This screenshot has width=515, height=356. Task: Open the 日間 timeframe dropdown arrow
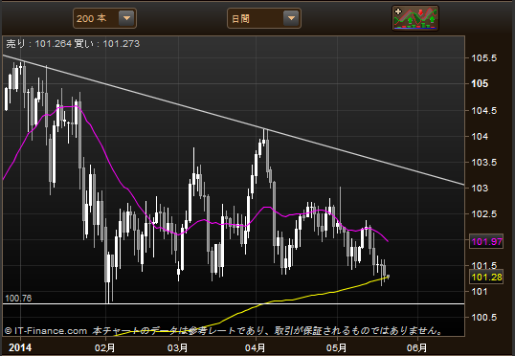tap(291, 18)
